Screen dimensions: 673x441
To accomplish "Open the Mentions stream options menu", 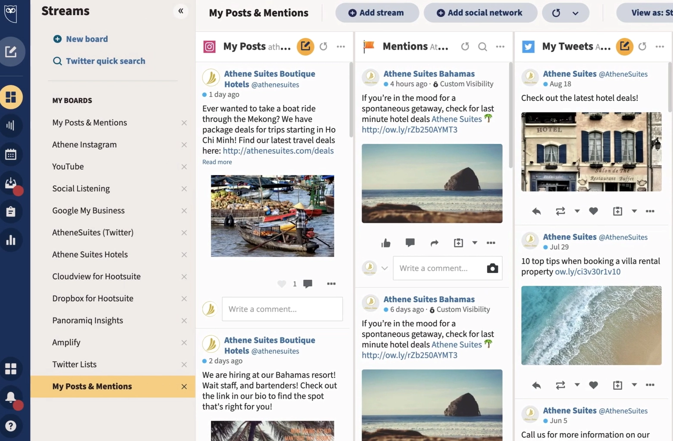I will (x=500, y=47).
